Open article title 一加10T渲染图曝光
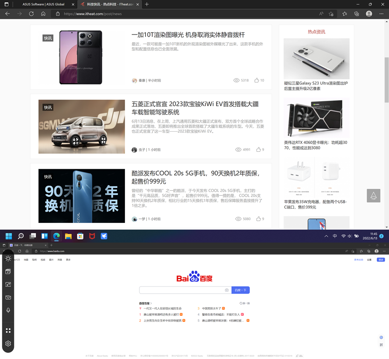The image size is (389, 359). pyautogui.click(x=188, y=35)
